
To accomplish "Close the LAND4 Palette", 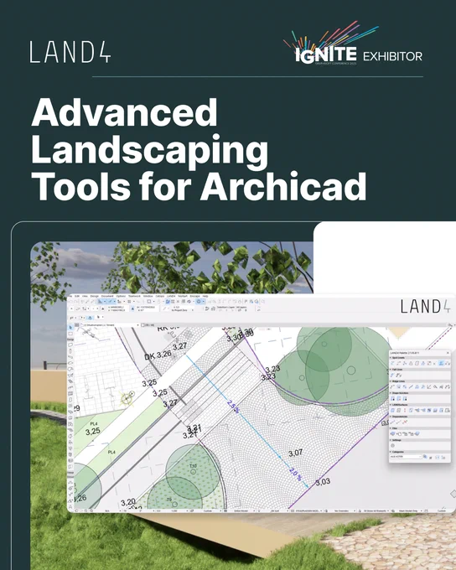I will click(448, 353).
